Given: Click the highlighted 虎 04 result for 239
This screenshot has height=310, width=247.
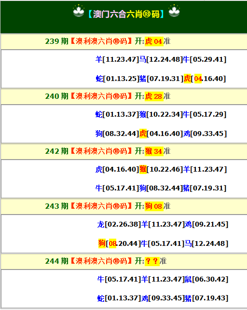Looking at the screenshot, I should click(154, 41).
